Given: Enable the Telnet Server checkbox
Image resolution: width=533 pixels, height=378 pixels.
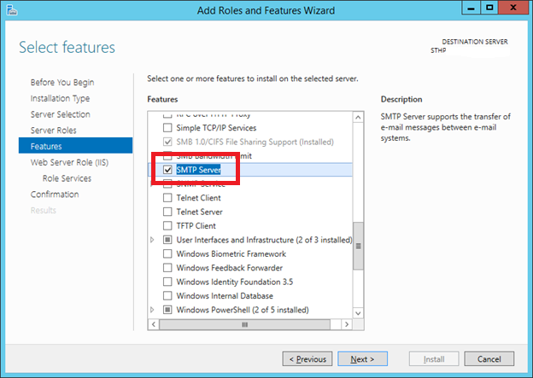Looking at the screenshot, I should click(x=167, y=212).
